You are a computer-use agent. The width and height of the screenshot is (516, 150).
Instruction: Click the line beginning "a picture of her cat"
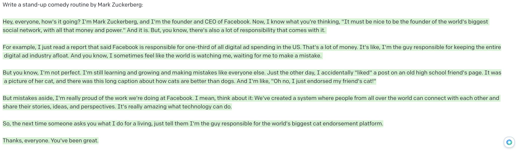[190, 81]
